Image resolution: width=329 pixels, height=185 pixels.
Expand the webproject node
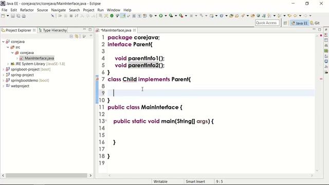click(4, 86)
